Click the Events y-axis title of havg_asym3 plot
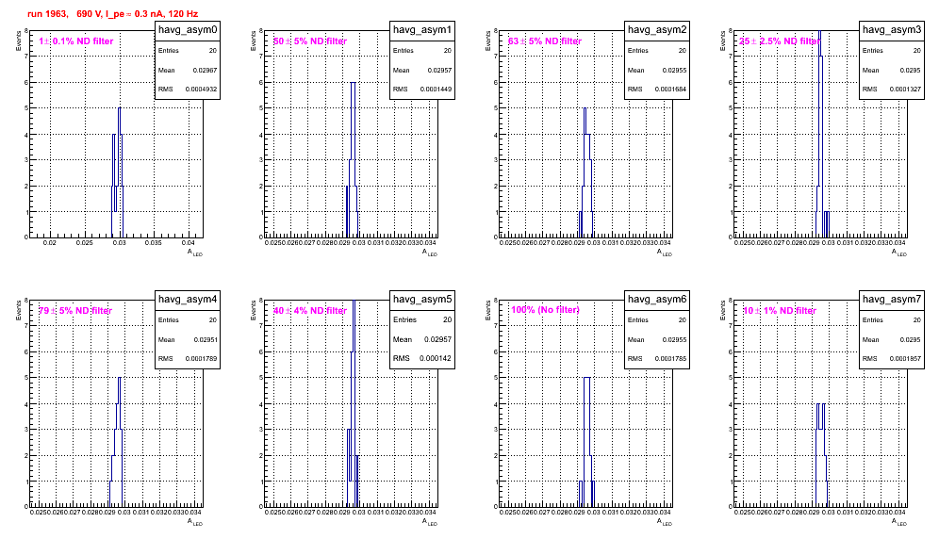The width and height of the screenshot is (939, 539). coord(723,41)
